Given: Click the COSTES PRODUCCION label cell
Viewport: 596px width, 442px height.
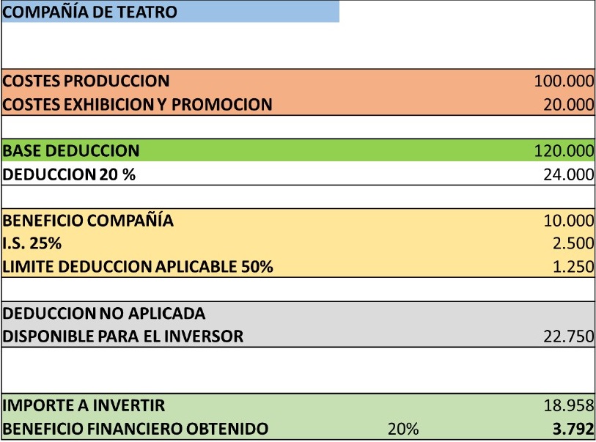Looking at the screenshot, I should pos(87,81).
